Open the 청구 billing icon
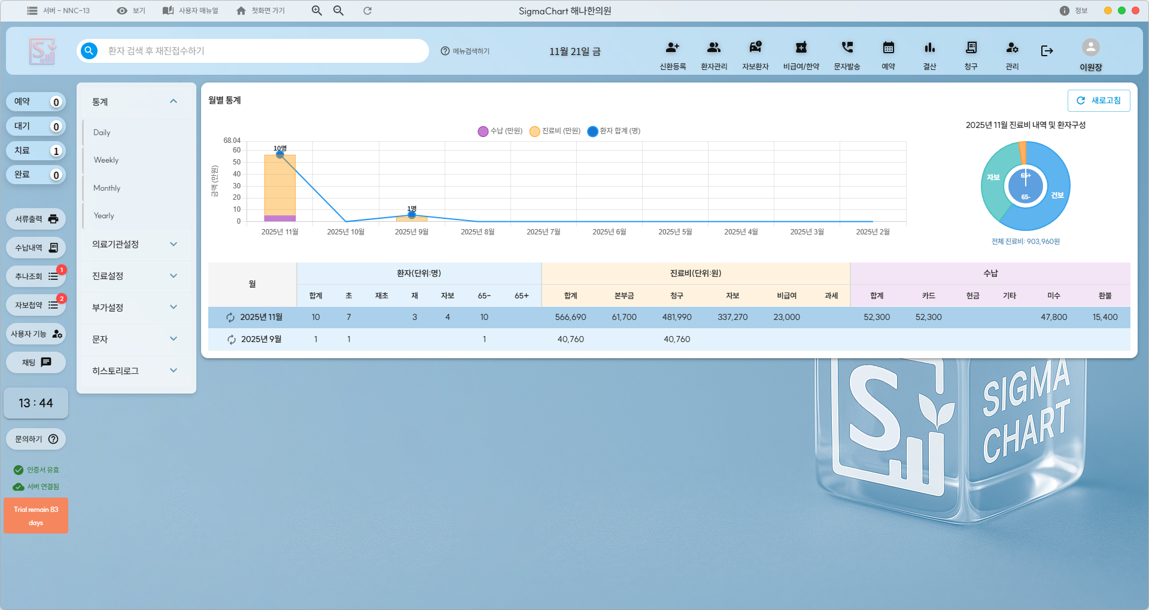The width and height of the screenshot is (1149, 610). pyautogui.click(x=971, y=48)
